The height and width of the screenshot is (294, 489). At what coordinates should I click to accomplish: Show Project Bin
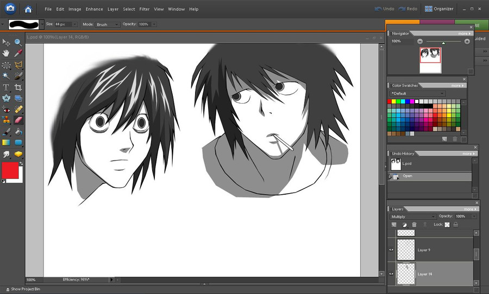23,289
